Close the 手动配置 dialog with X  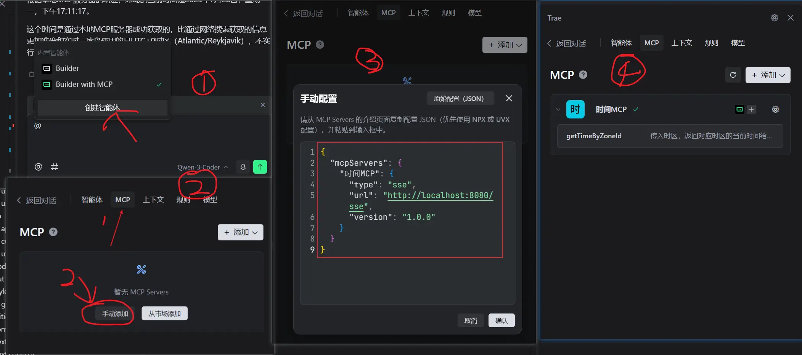(x=509, y=99)
